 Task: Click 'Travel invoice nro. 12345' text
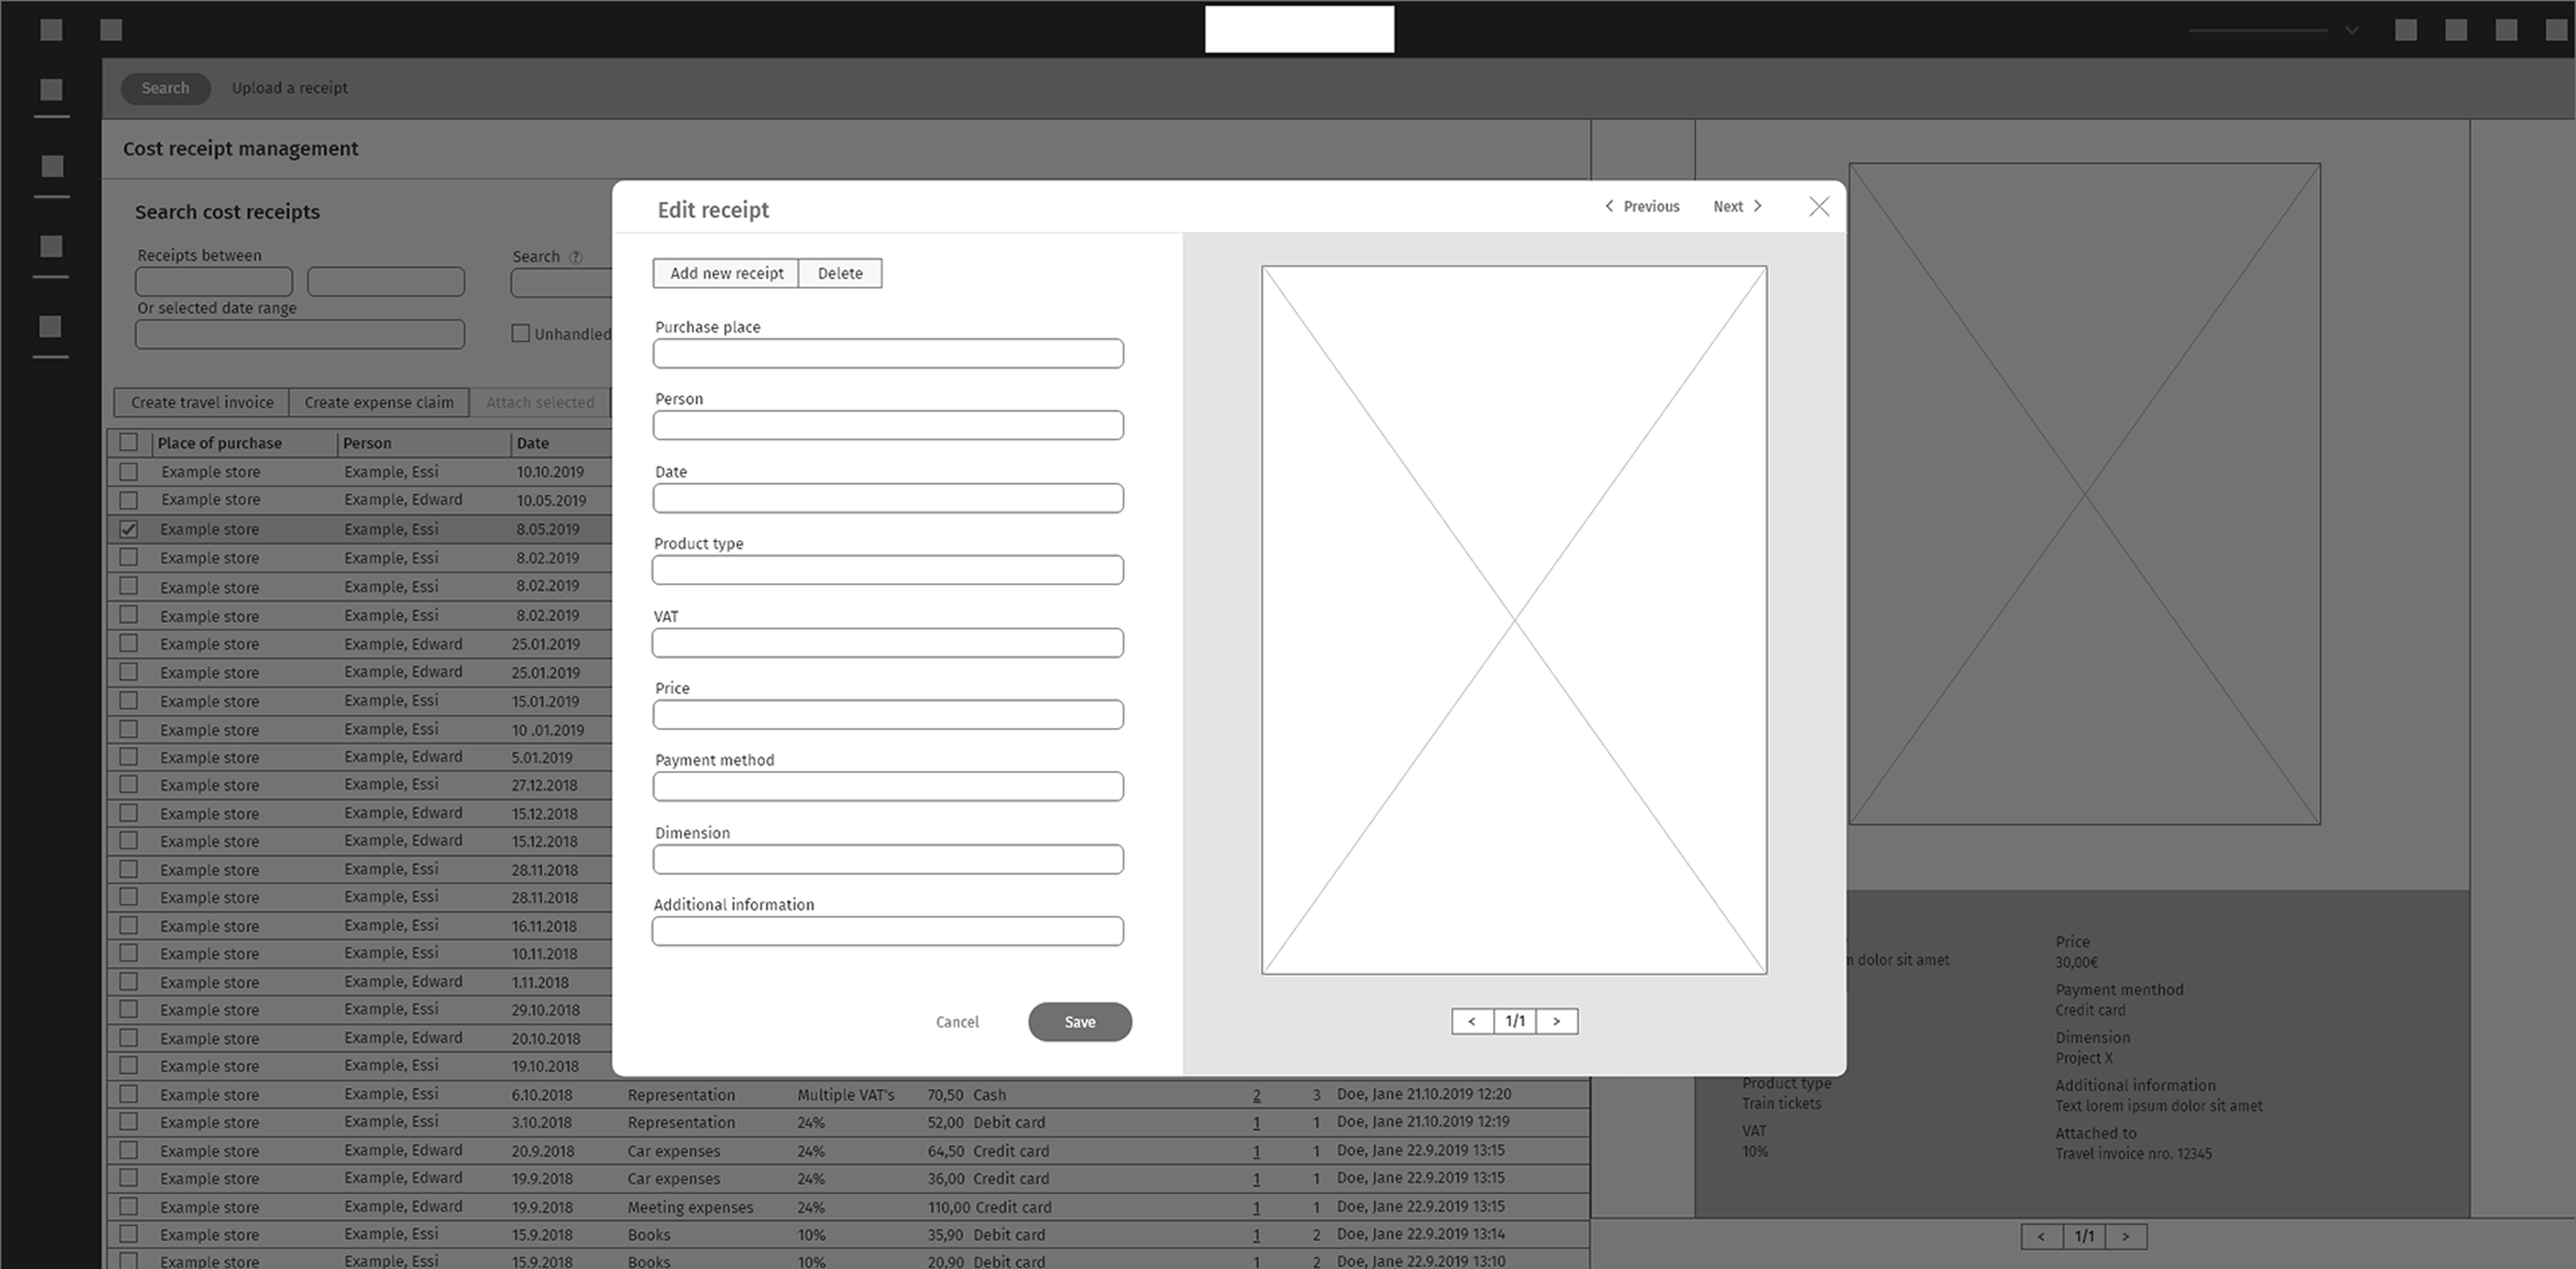click(x=2133, y=1154)
